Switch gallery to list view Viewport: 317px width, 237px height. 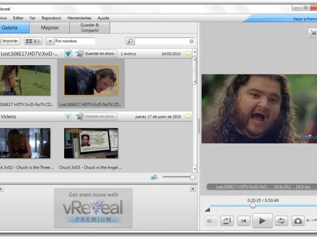coord(38,41)
